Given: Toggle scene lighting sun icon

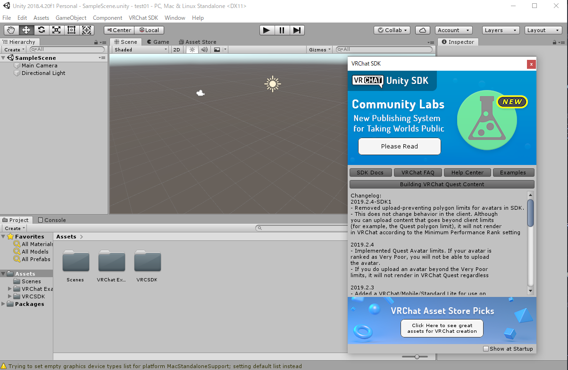Looking at the screenshot, I should click(x=192, y=49).
